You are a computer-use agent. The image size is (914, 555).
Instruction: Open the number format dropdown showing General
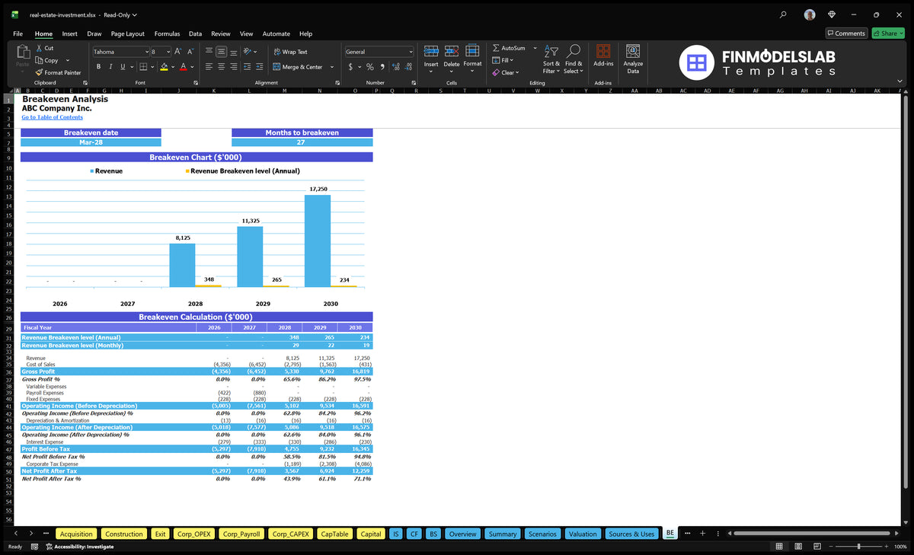(411, 52)
